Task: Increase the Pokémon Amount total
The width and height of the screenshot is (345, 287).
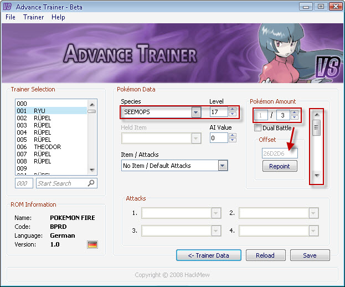Action: click(x=295, y=112)
